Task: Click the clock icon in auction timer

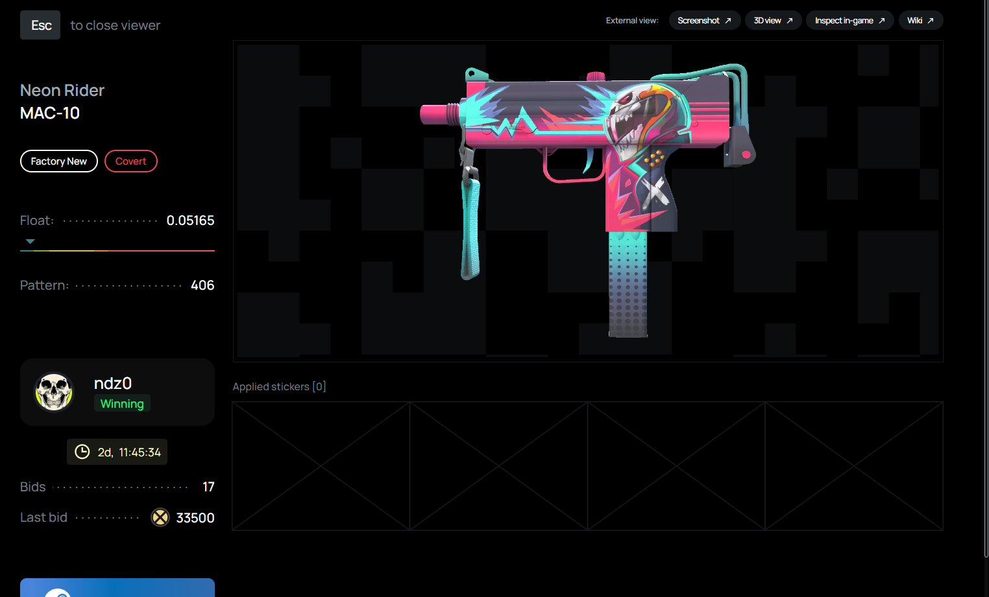Action: coord(82,452)
